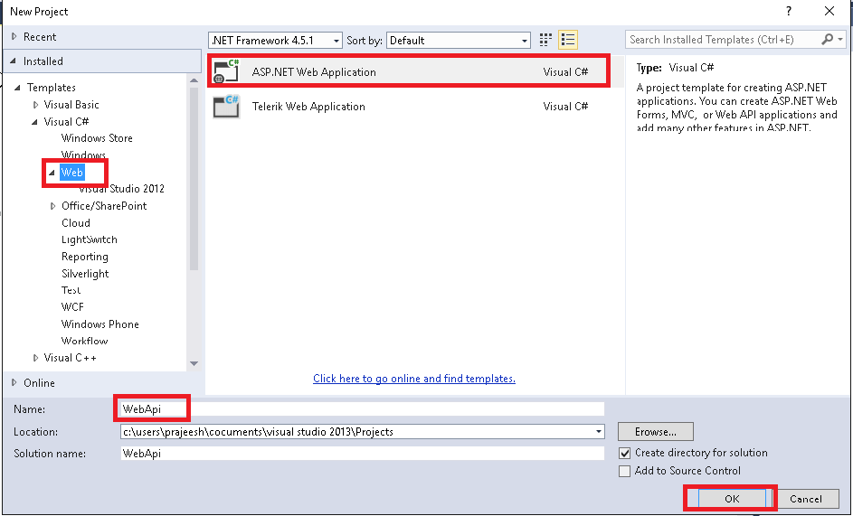The image size is (853, 516).
Task: Collapse the Visual C# node
Action: (34, 122)
